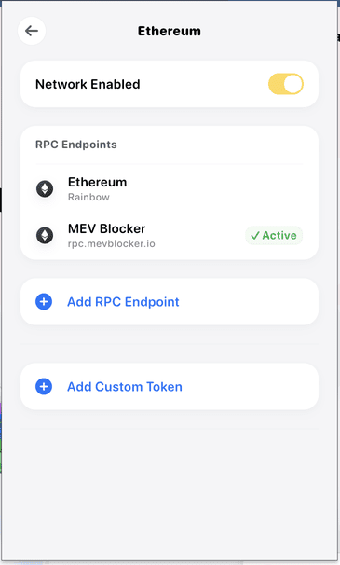
Task: Click the blue plus icon for Add Custom Token
Action: tap(44, 386)
